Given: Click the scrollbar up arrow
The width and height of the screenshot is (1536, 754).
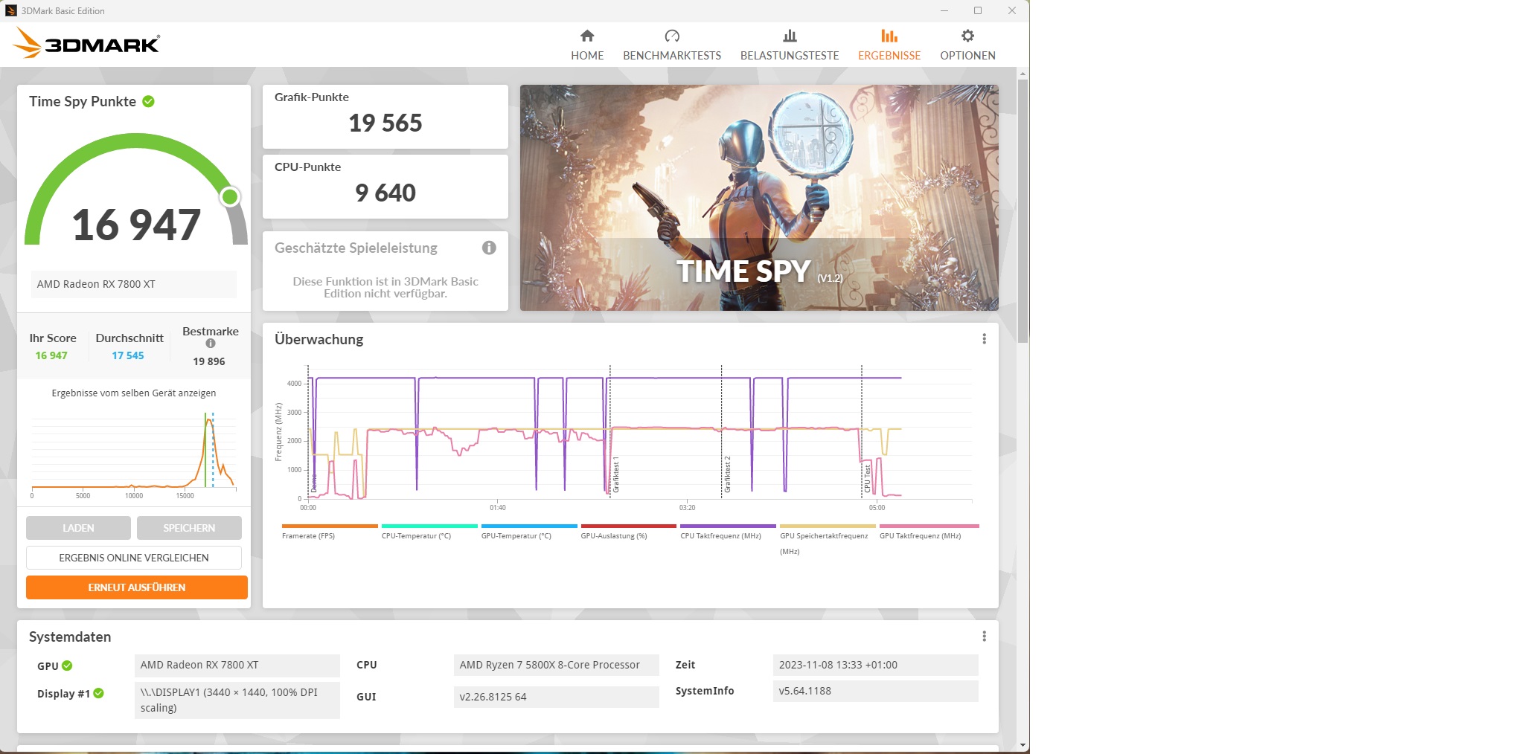Looking at the screenshot, I should [1023, 74].
